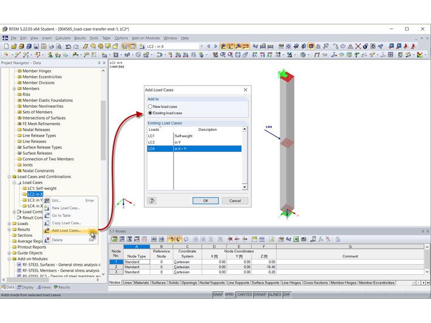Click the lock icon in table toolbar

point(337,239)
